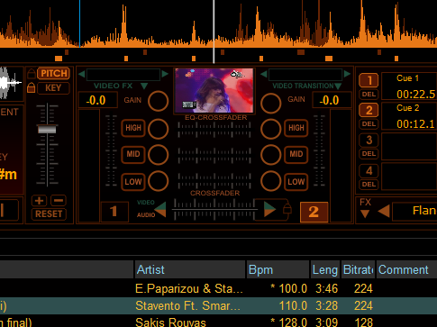
Task: Open the VIDEO FX dropdown
Action: [x=144, y=86]
